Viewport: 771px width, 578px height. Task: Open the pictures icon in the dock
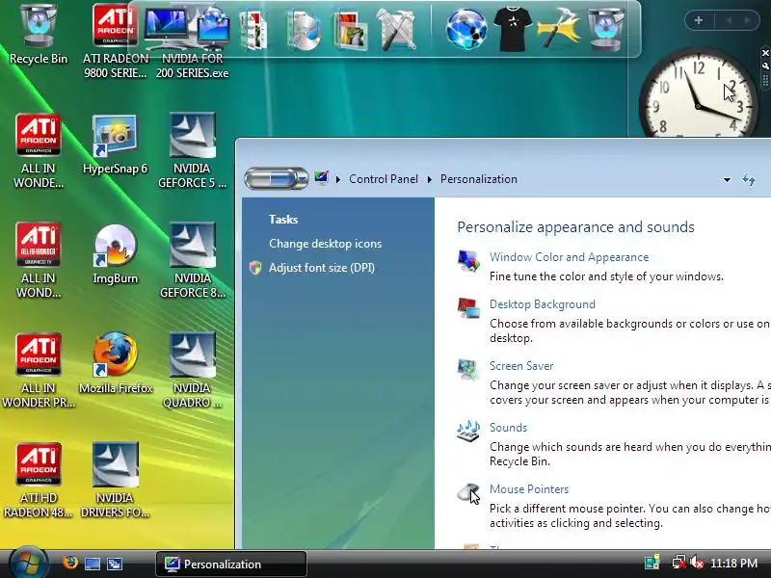(x=351, y=31)
